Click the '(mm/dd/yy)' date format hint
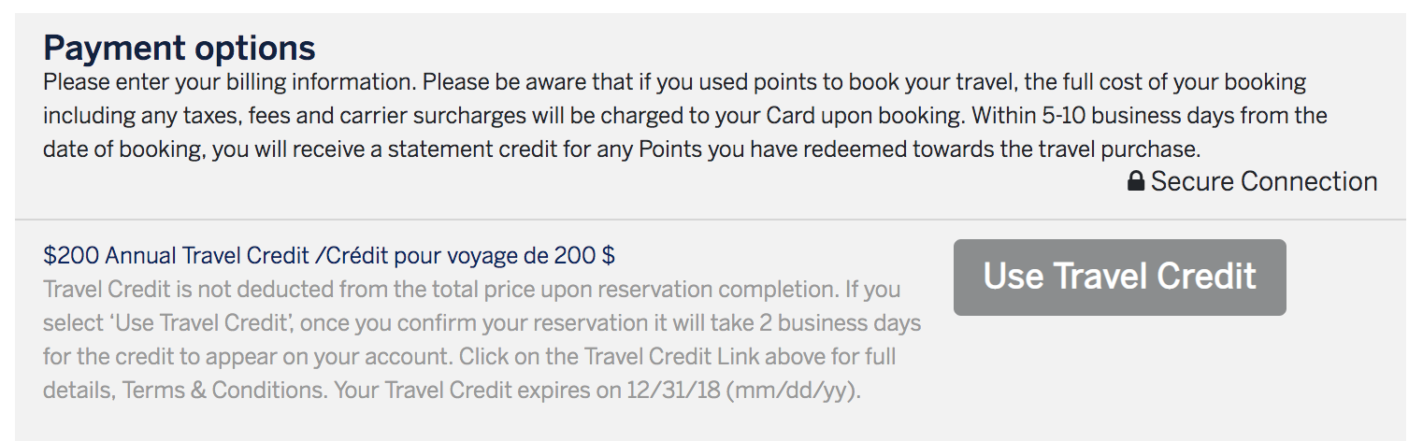Viewport: 1423px width, 441px height. (x=794, y=391)
